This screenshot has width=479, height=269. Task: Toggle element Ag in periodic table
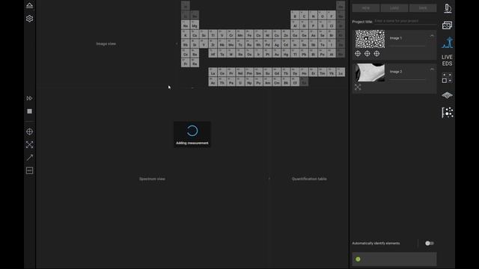pos(276,44)
